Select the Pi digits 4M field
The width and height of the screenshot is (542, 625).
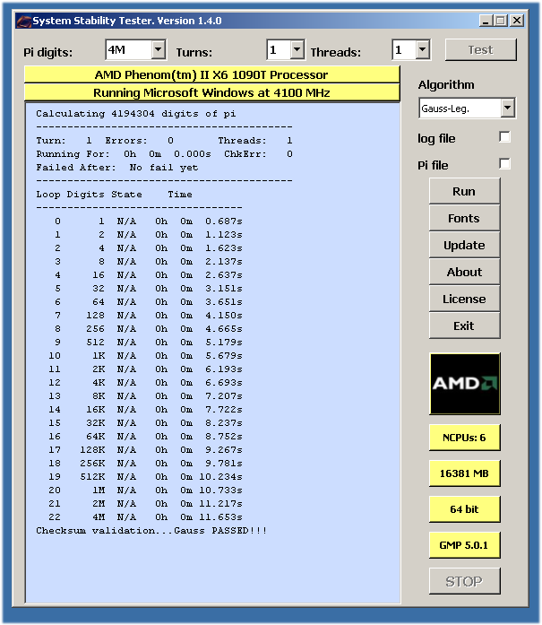click(x=129, y=50)
